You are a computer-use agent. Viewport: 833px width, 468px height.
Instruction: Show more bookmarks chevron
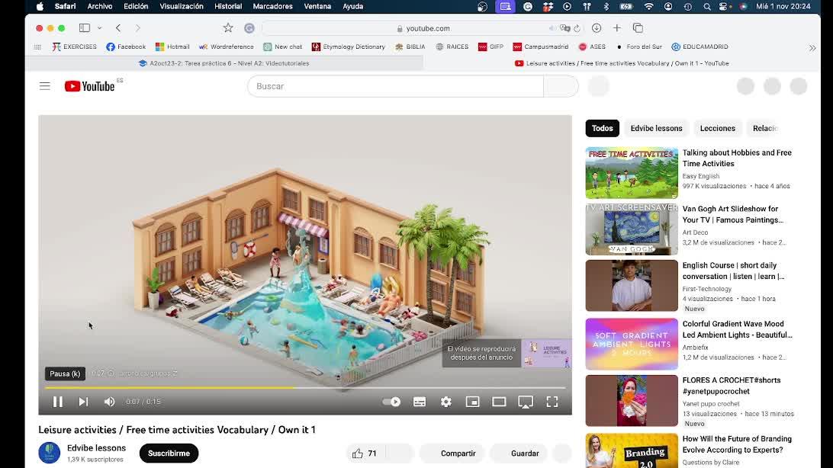(x=812, y=47)
